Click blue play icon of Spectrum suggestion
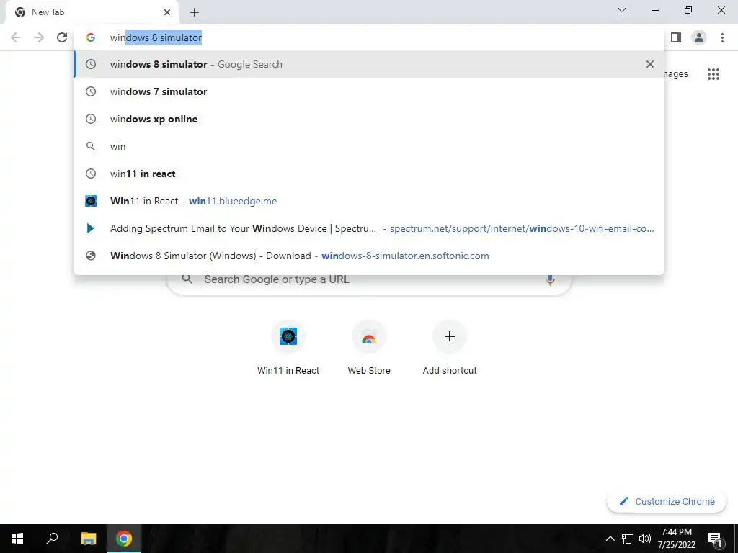The width and height of the screenshot is (738, 553). 90,228
